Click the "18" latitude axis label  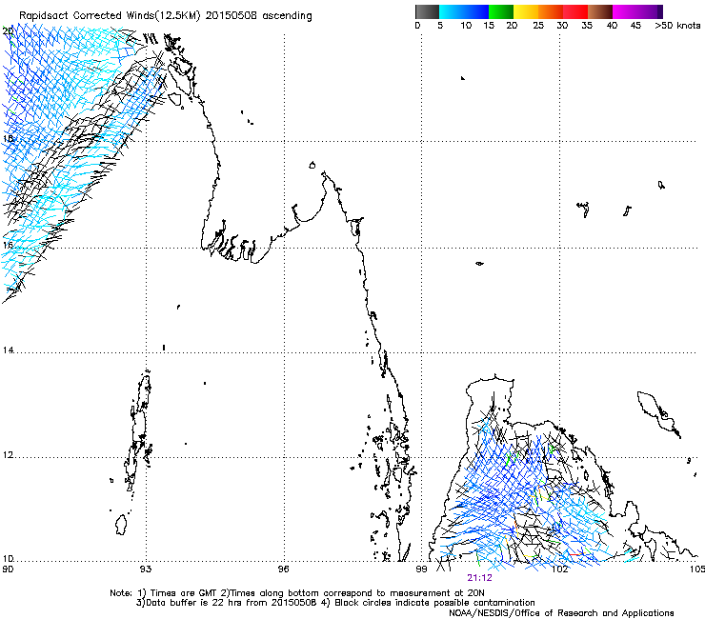click(x=8, y=138)
